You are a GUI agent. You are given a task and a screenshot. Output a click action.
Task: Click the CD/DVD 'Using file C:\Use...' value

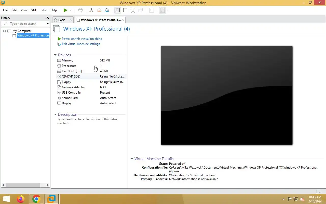(112, 76)
